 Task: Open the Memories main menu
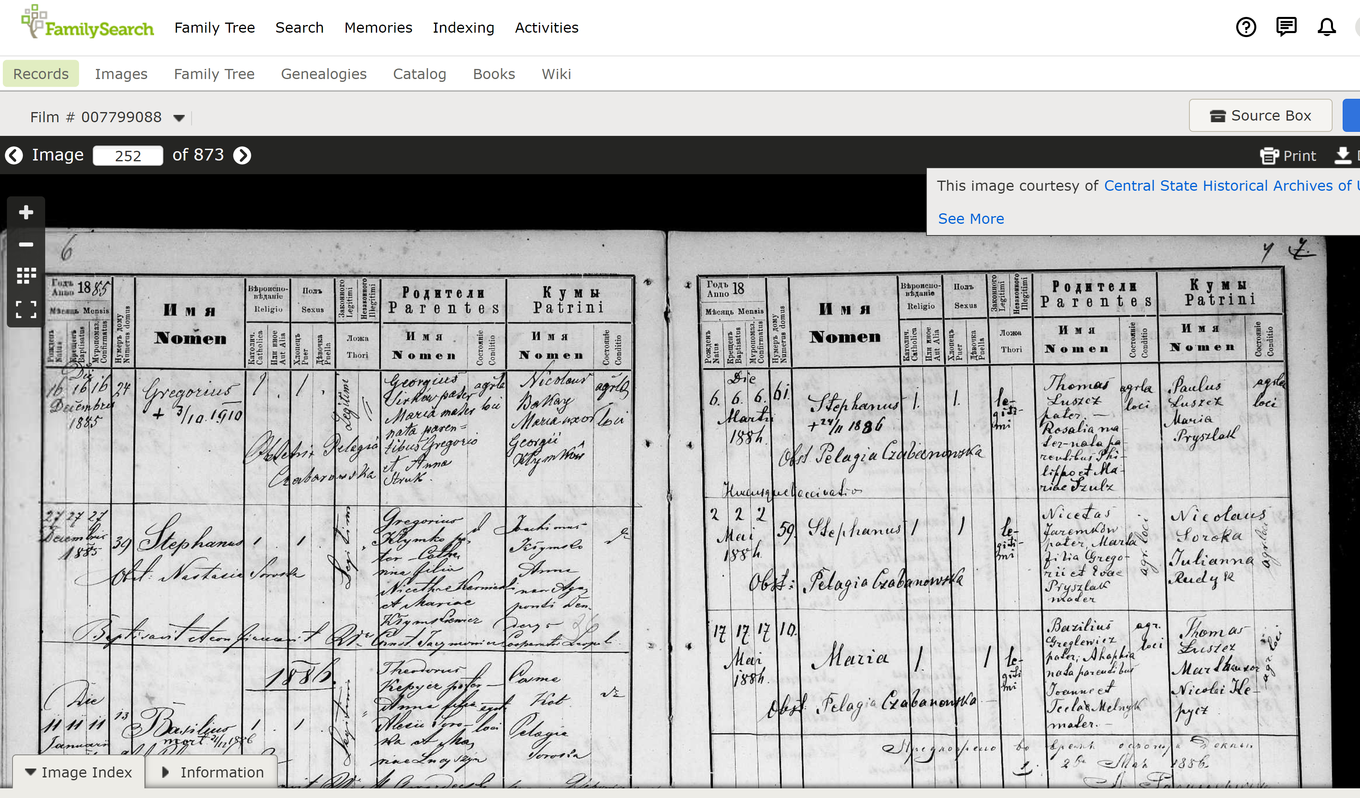pos(378,27)
